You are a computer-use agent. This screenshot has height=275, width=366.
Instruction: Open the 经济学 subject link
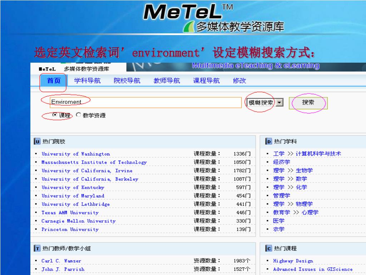point(282,162)
